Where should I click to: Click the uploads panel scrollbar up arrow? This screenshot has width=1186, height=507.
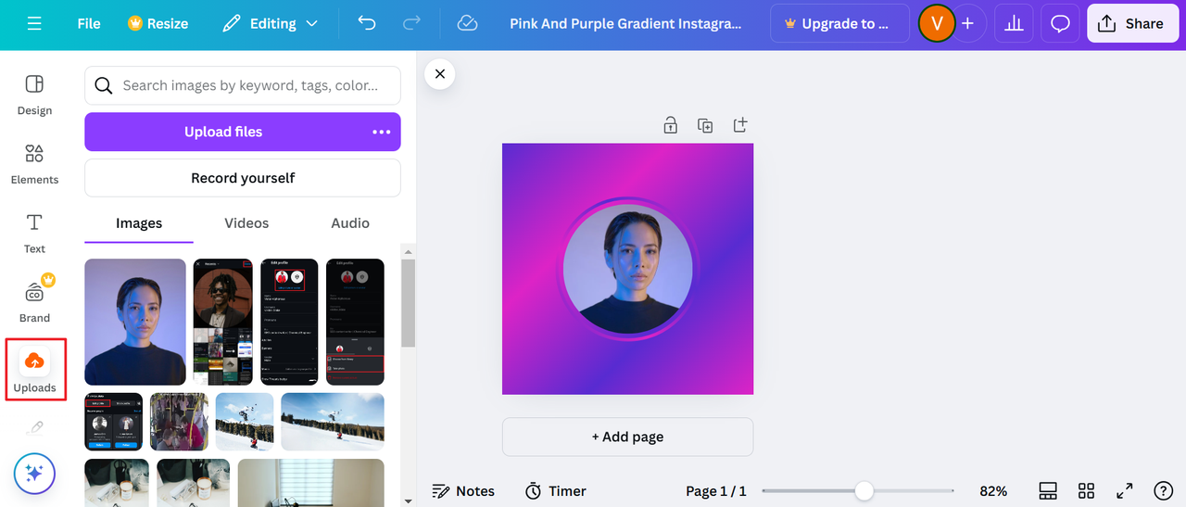point(408,250)
